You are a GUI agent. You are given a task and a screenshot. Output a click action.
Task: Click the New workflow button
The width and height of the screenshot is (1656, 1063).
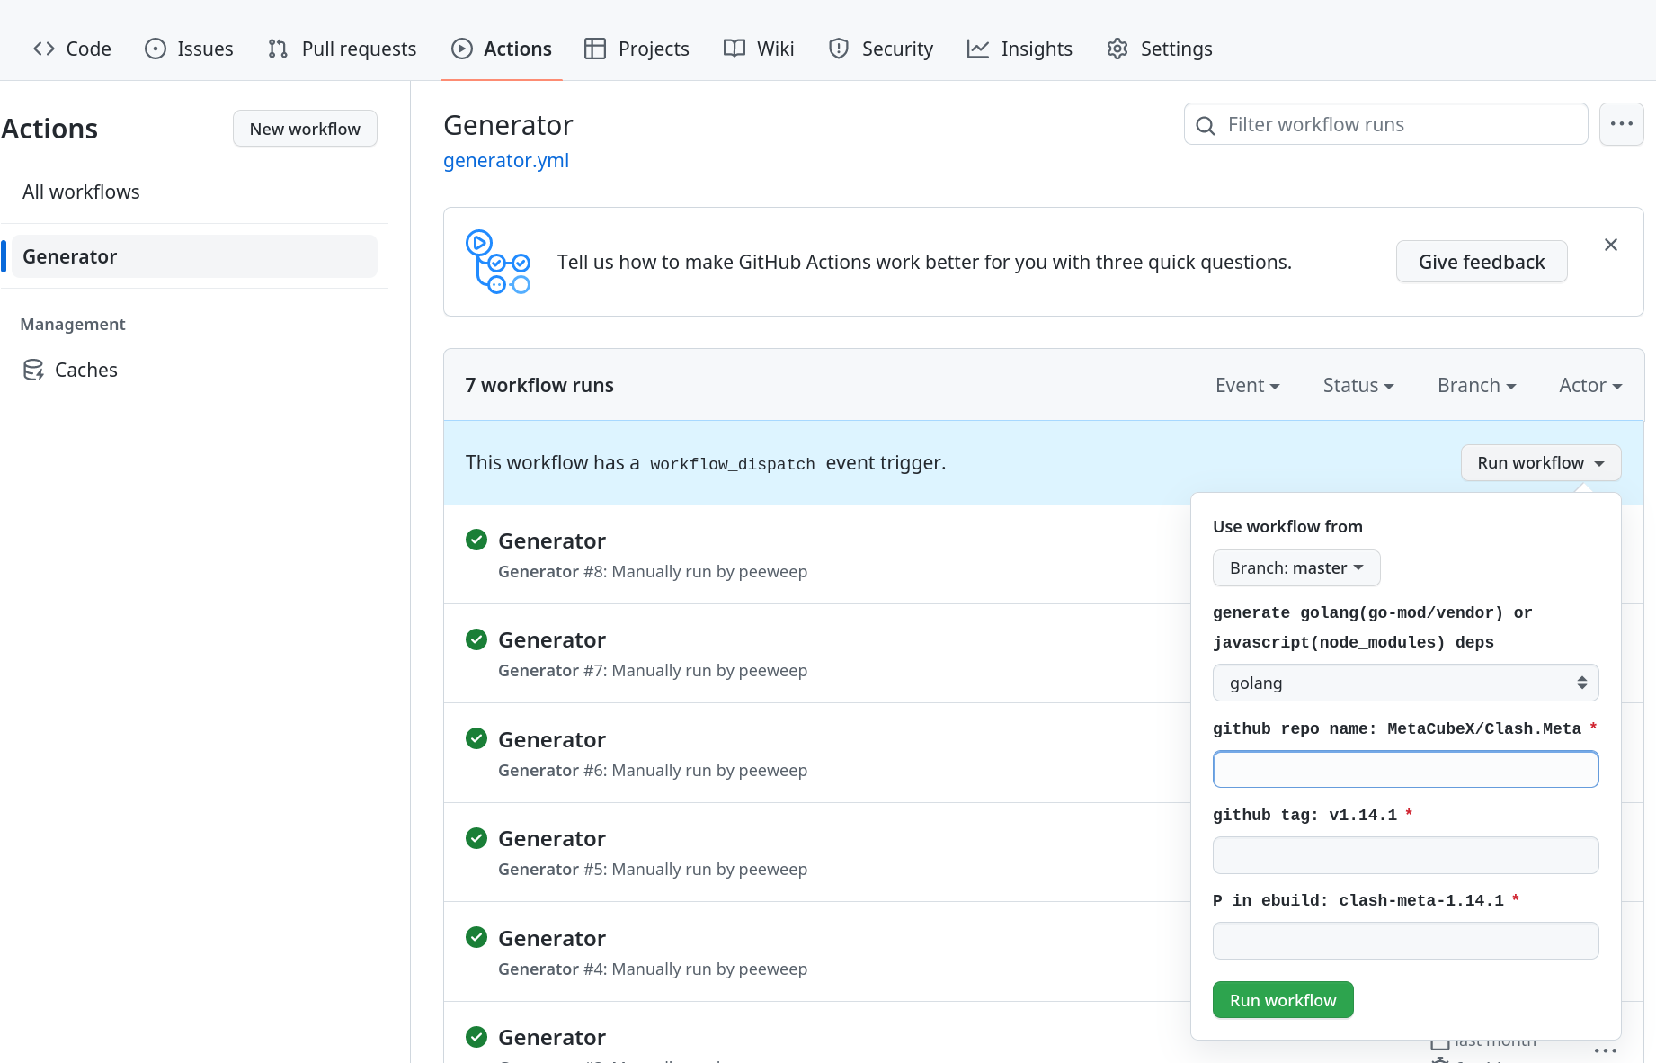pos(305,129)
